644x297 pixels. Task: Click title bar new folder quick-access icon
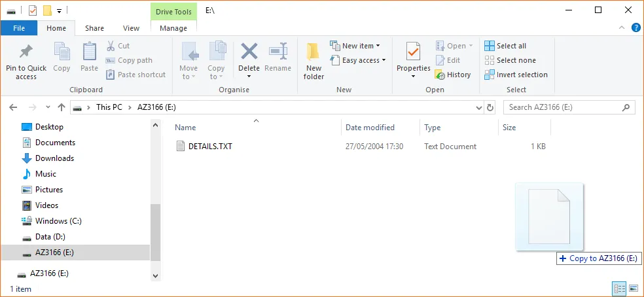click(47, 10)
